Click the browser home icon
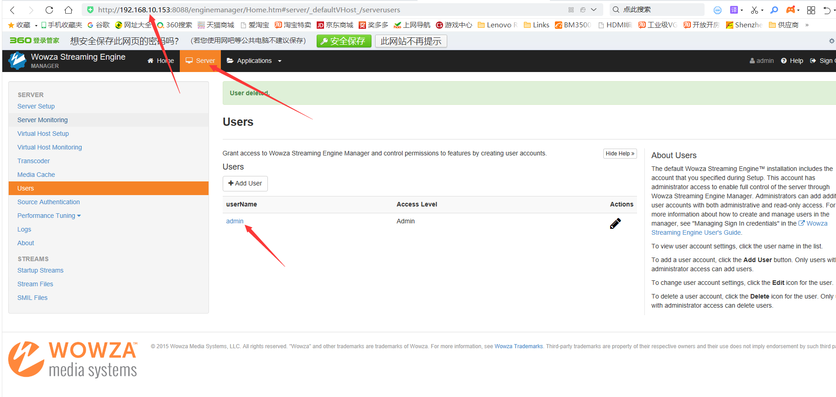This screenshot has width=836, height=397. coord(68,10)
